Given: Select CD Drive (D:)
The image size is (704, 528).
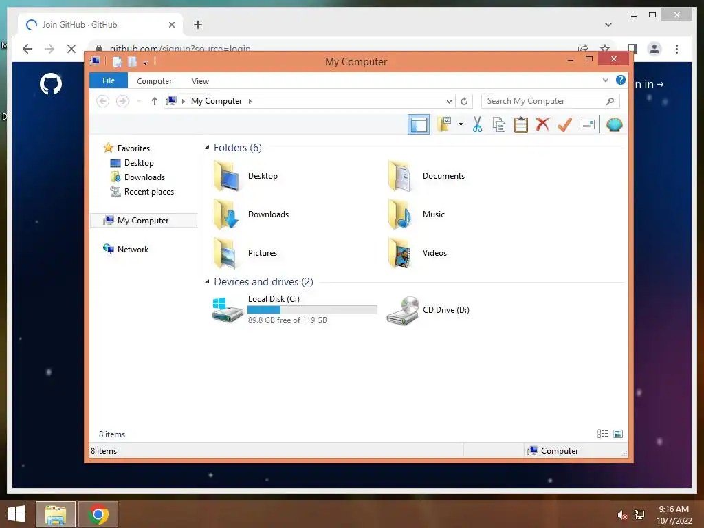Looking at the screenshot, I should click(428, 310).
